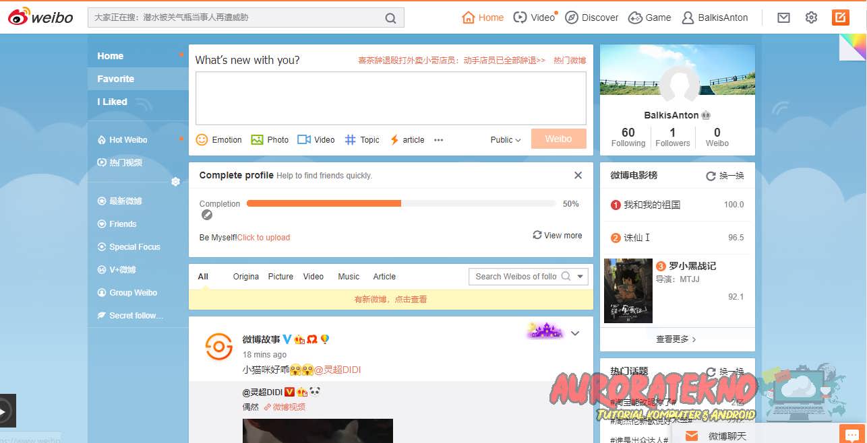Open Game in top navigation
The width and height of the screenshot is (867, 443).
click(x=649, y=18)
